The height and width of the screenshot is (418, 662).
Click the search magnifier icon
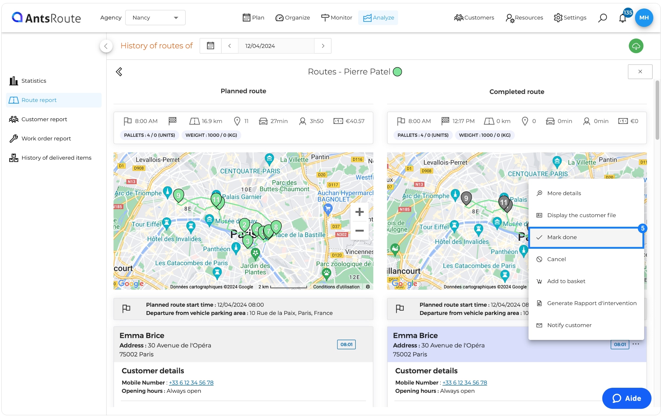tap(602, 18)
